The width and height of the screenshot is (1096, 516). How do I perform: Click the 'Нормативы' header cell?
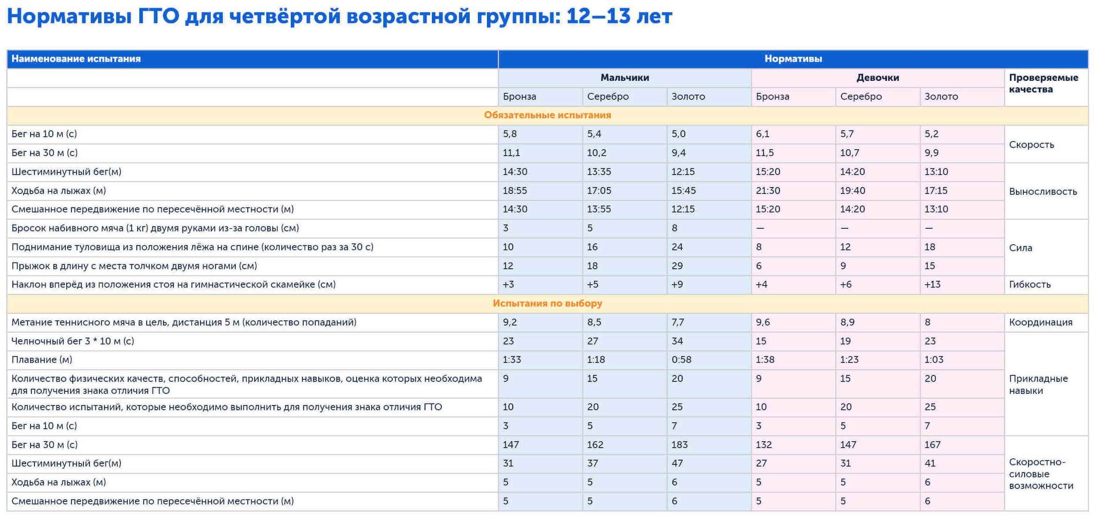[x=793, y=59]
